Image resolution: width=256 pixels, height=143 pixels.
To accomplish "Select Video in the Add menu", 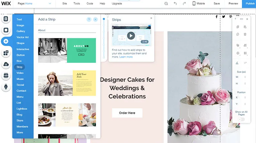I will click(x=20, y=73).
